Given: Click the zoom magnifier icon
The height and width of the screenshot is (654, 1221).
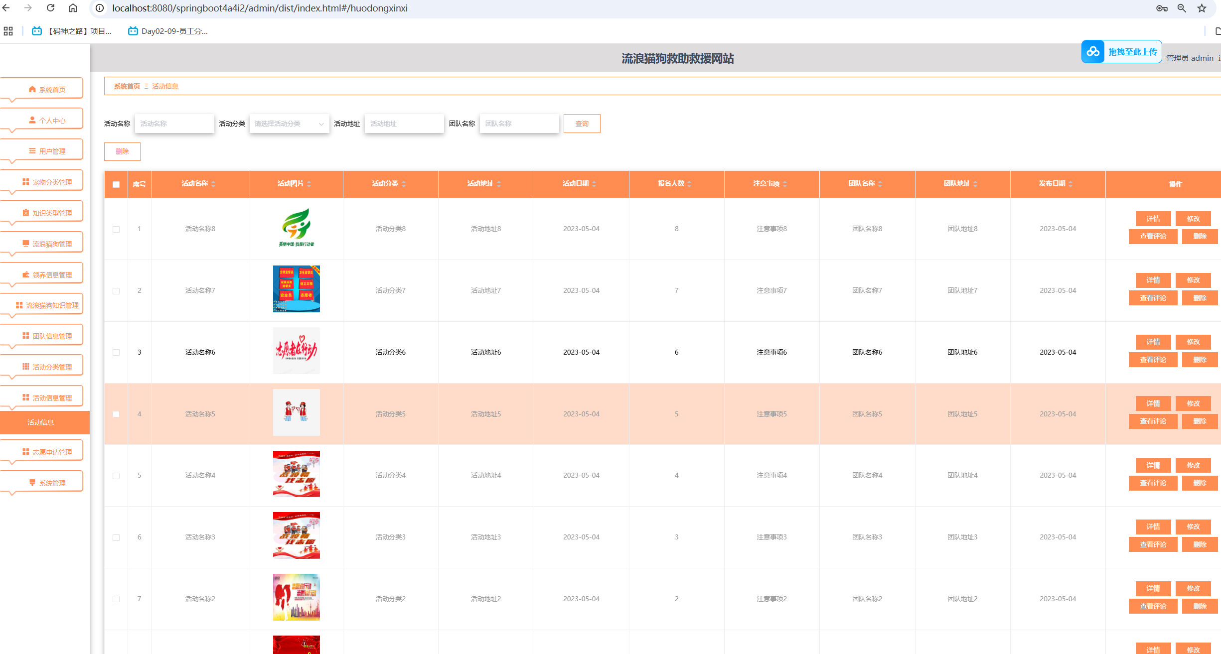Looking at the screenshot, I should (x=1182, y=8).
